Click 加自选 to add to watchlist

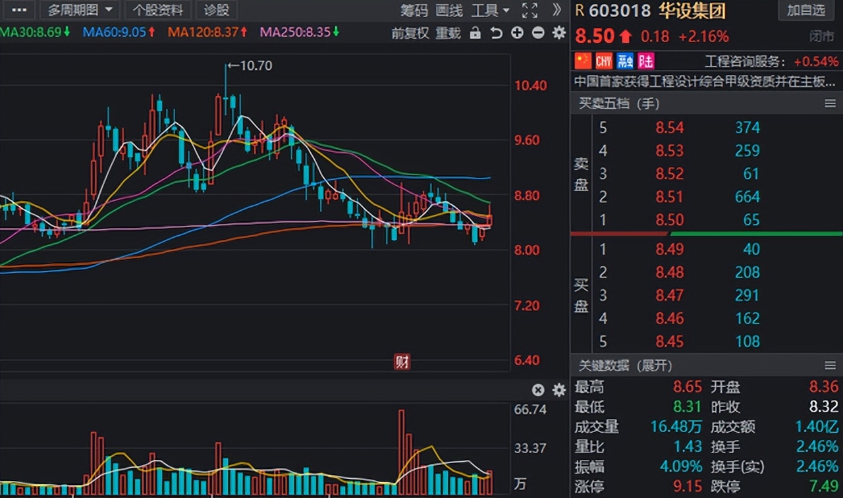pos(806,10)
